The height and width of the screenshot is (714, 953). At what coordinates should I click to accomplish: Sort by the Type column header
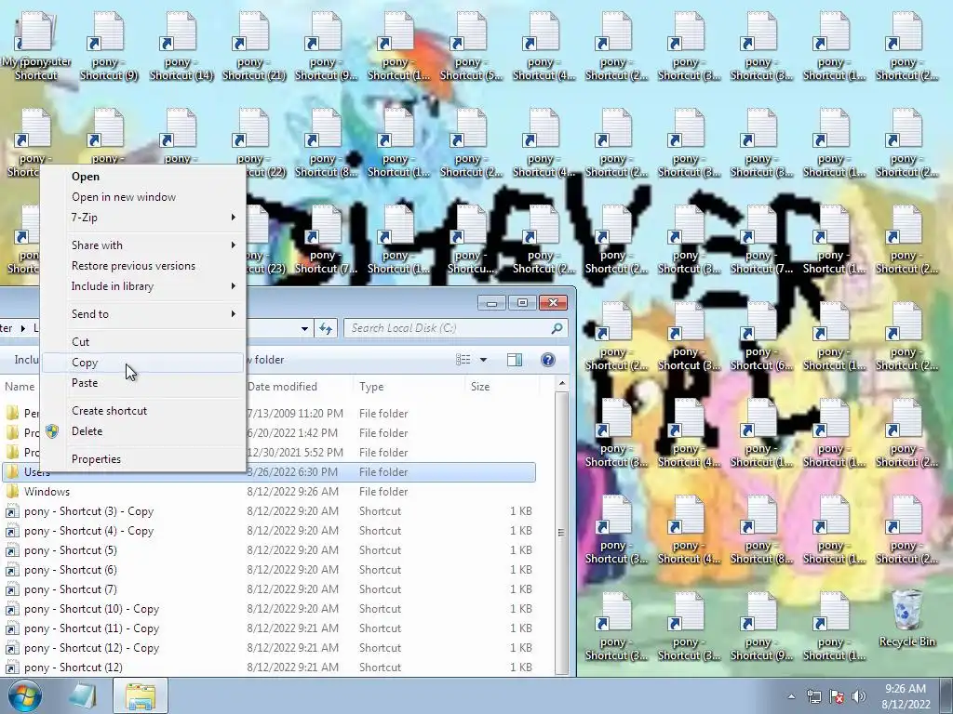[x=371, y=387]
